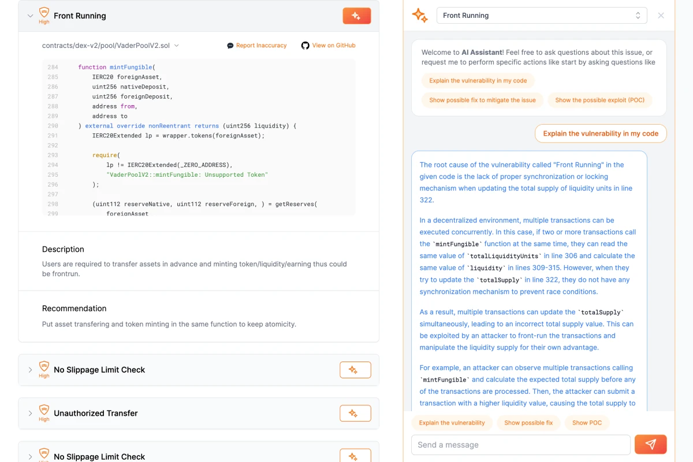Image resolution: width=693 pixels, height=462 pixels.
Task: Open the VaderPoolV2.sol file path dropdown
Action: (x=177, y=46)
